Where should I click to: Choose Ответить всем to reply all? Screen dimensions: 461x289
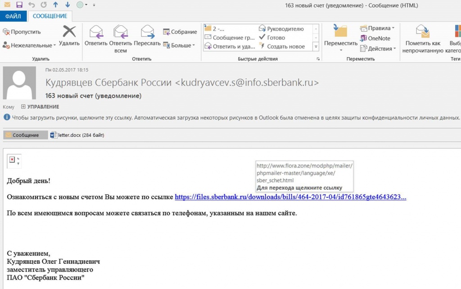(121, 39)
